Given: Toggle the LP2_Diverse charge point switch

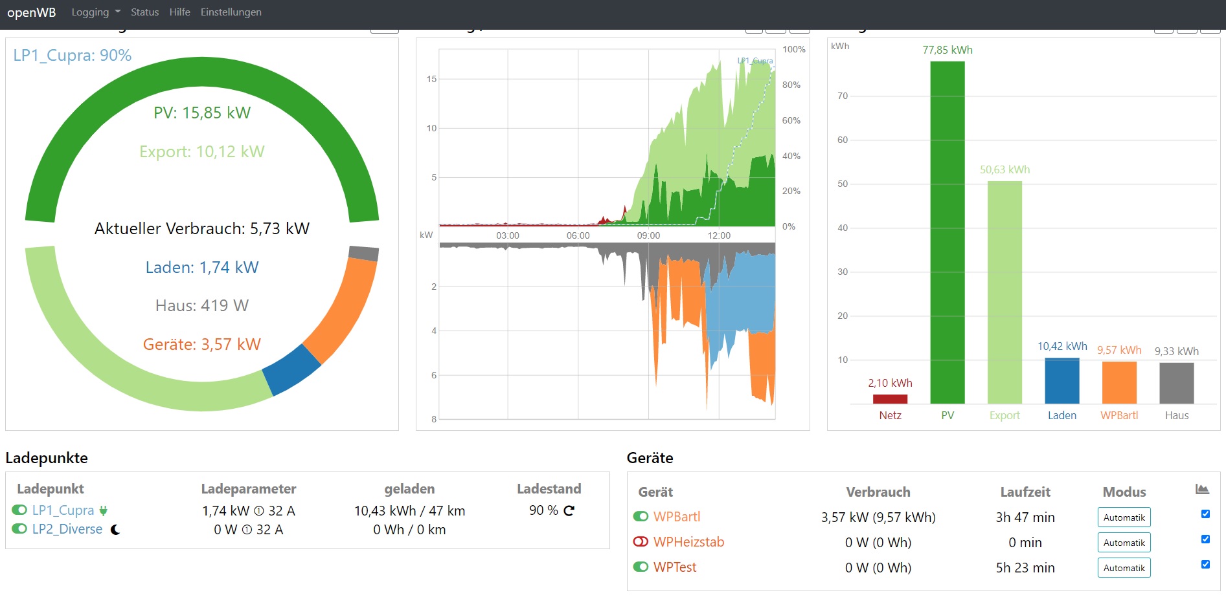Looking at the screenshot, I should pos(19,529).
